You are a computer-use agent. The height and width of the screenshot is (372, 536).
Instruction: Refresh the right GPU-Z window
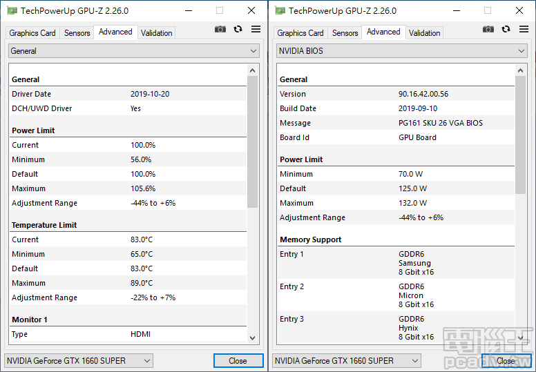point(506,29)
